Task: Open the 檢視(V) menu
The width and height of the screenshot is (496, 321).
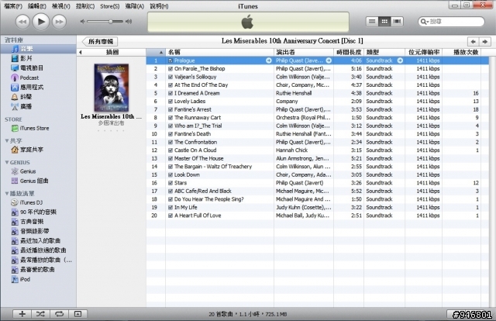Action: tap(60, 6)
